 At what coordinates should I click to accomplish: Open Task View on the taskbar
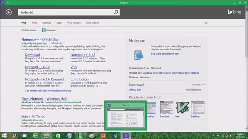pyautogui.click(x=24, y=136)
